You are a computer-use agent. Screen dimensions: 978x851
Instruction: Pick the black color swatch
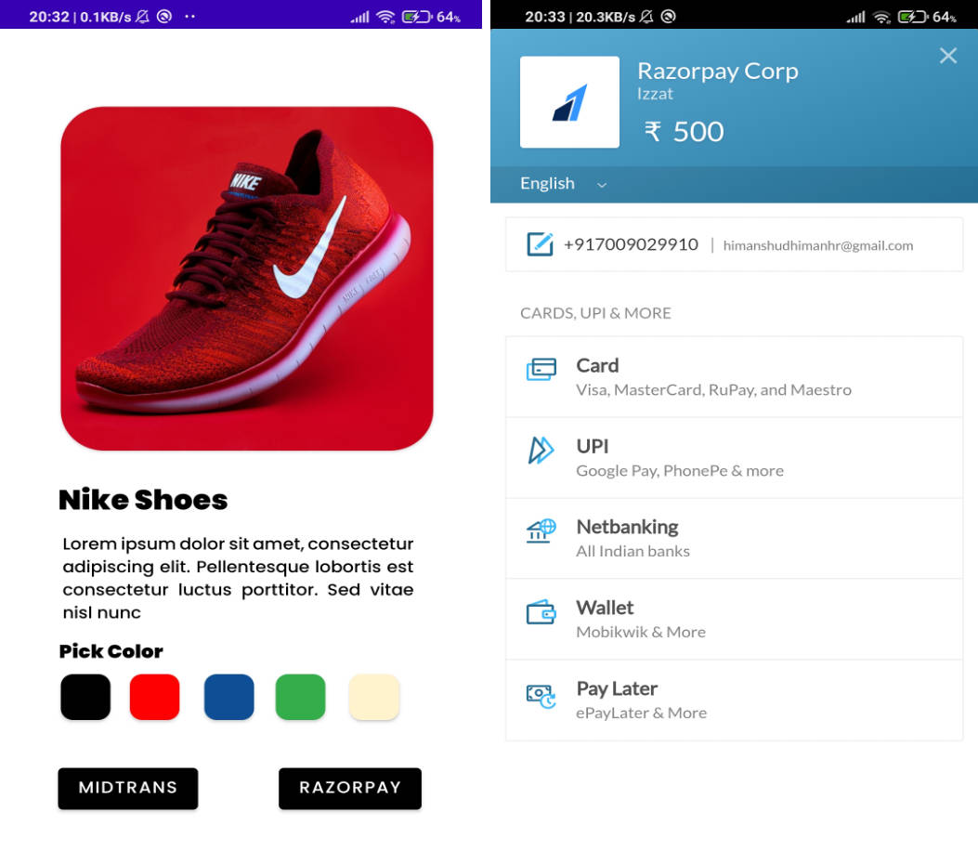click(x=85, y=697)
